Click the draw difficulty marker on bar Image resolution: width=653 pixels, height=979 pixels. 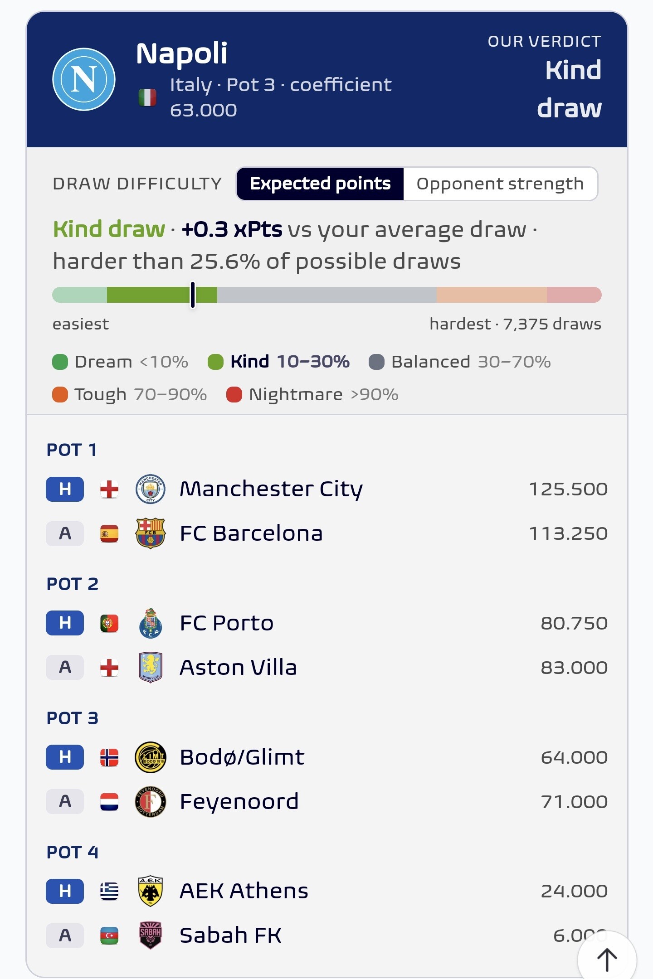click(x=193, y=295)
